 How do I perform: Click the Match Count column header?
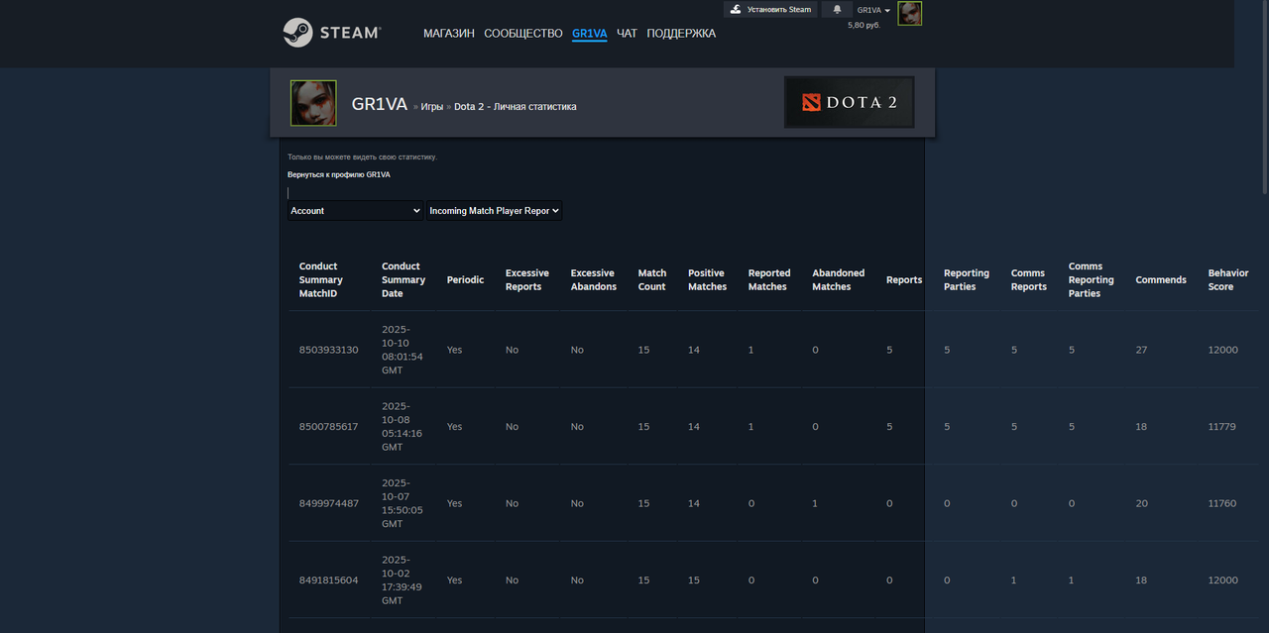652,280
